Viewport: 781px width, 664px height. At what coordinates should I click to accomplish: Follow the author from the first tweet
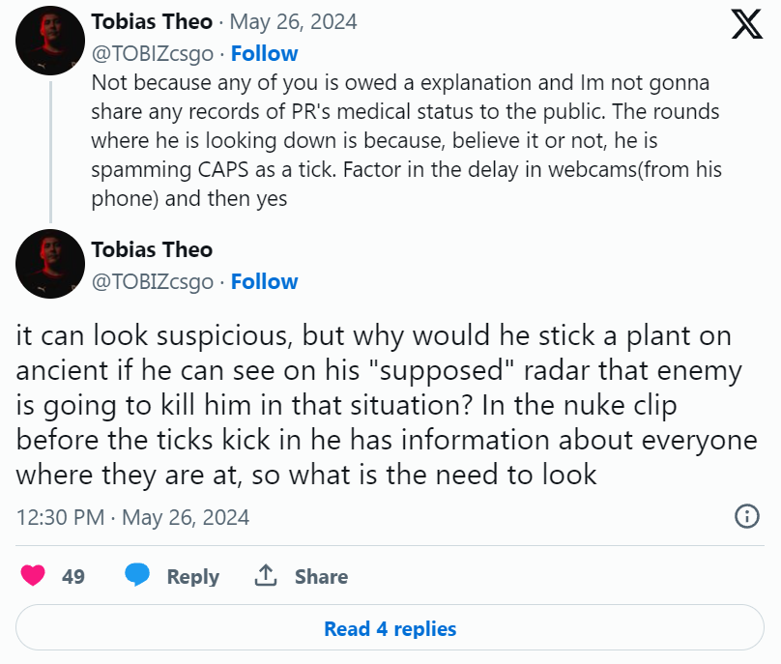point(264,53)
